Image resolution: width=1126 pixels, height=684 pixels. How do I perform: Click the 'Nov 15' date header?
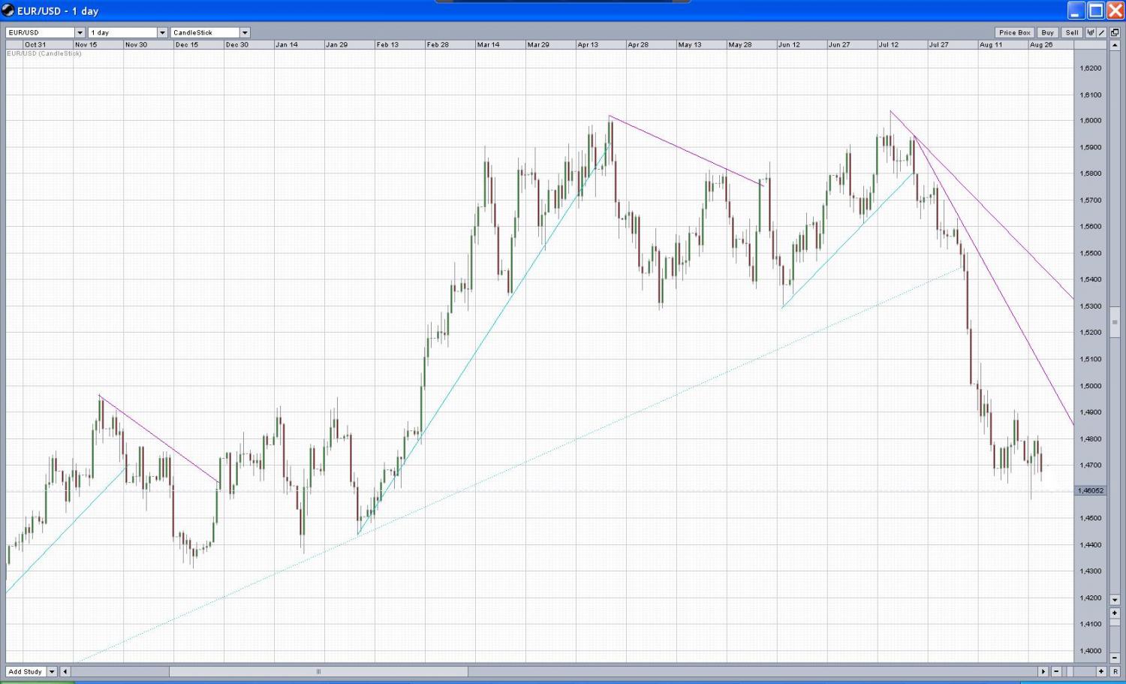(x=86, y=44)
